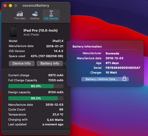The height and width of the screenshot is (136, 148).
Task: Click the Device Info button
Action: tap(22, 63)
